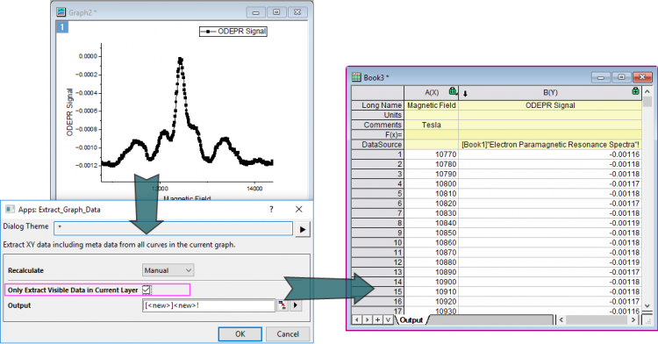Viewport: 658px width, 344px height.
Task: Click the green lock icon on column B(Y)
Action: point(635,90)
